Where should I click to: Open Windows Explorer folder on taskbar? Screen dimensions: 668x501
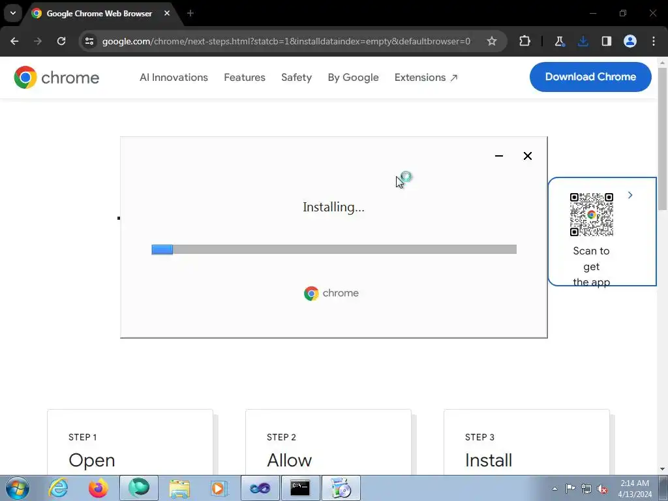point(179,488)
